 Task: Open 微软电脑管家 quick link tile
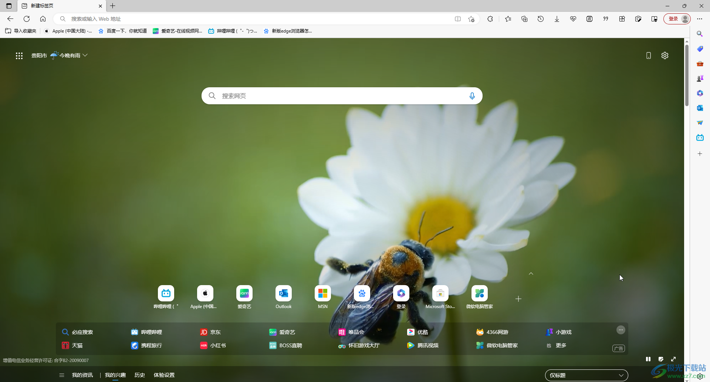[480, 297]
